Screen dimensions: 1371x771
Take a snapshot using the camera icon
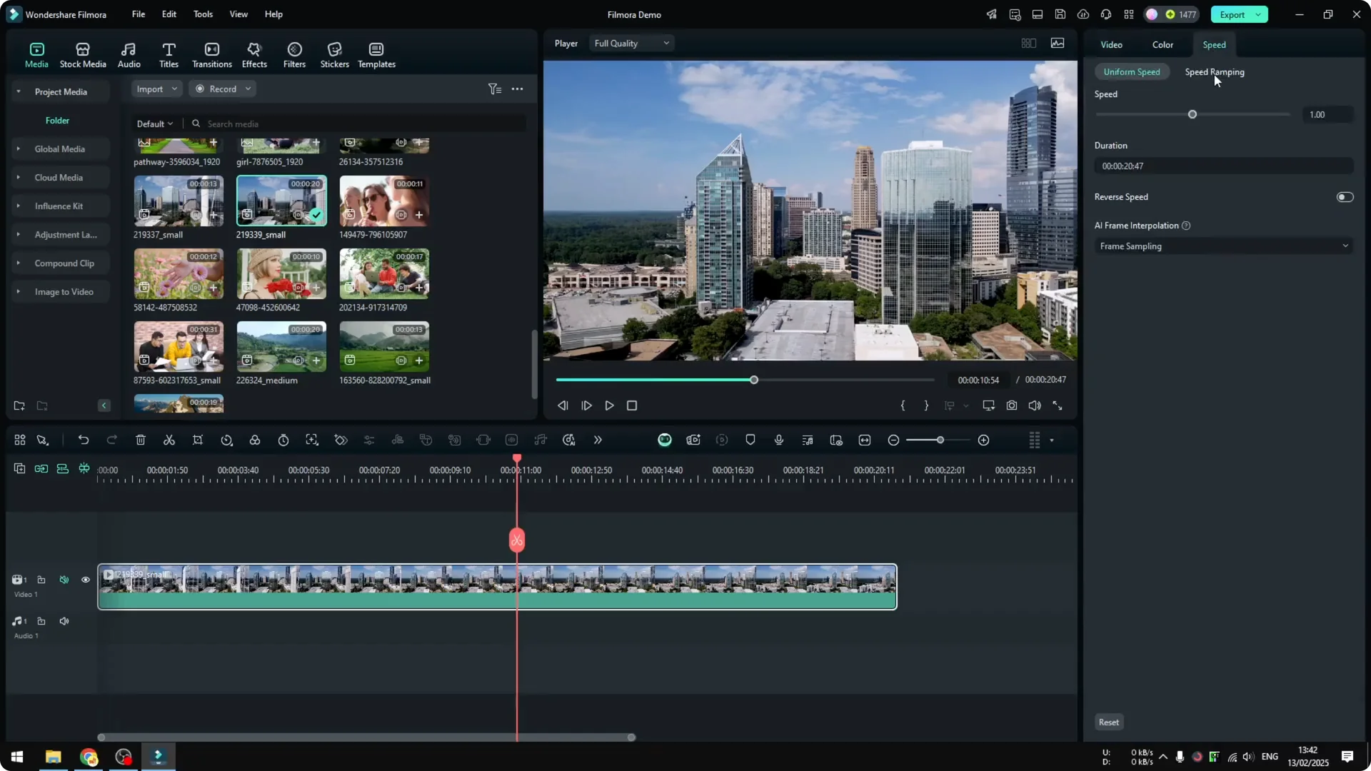pos(1011,405)
